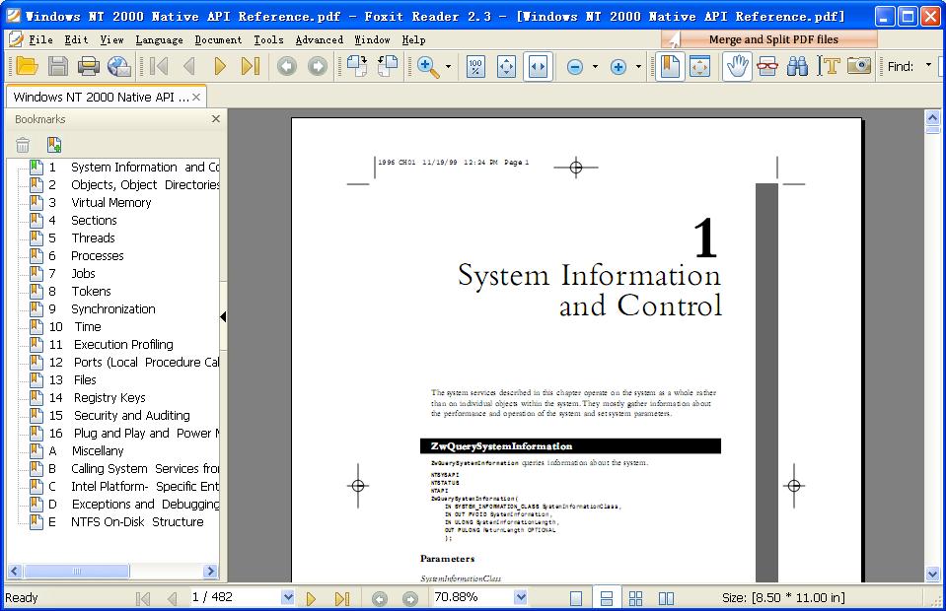Image resolution: width=946 pixels, height=611 pixels.
Task: Select the Hand tool
Action: (737, 66)
